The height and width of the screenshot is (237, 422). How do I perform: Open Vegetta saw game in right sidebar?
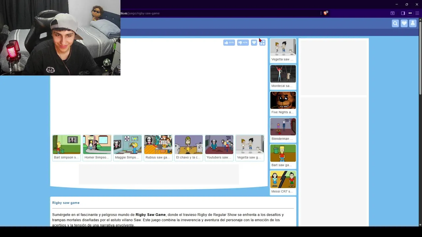point(283,47)
